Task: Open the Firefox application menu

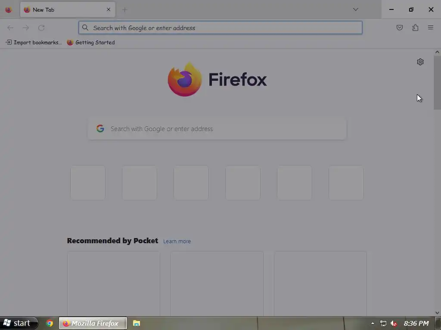Action: point(431,27)
